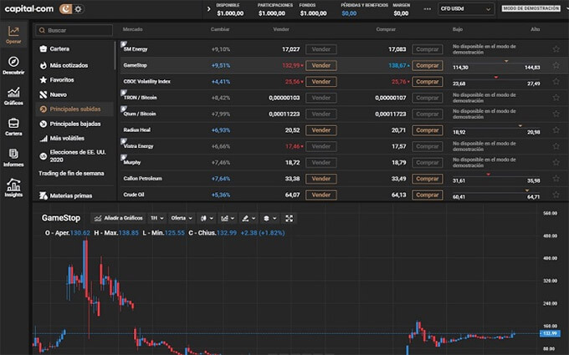Screen dimensions: 569x355
Task: Star the Vistra Energy row
Action: (x=556, y=146)
